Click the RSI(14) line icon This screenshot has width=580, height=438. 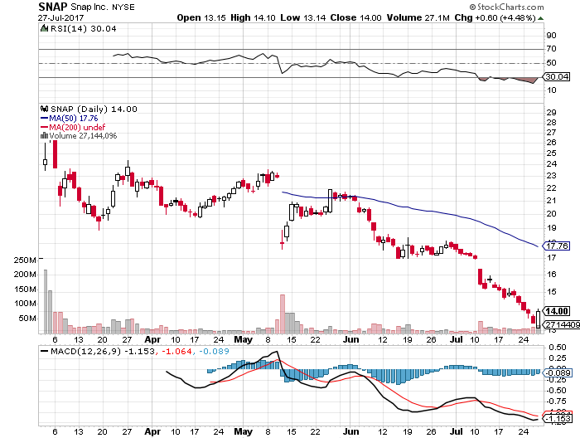45,27
